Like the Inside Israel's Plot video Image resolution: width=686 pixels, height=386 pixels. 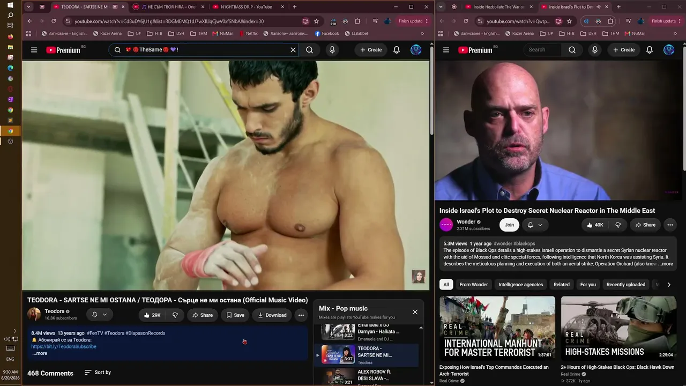click(x=595, y=225)
